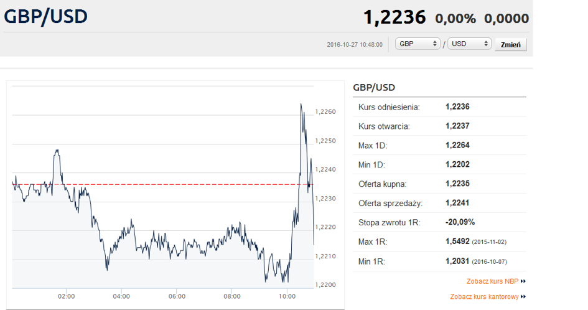The width and height of the screenshot is (588, 310).
Task: Select the Oferta sprzedaży value 1,2241
Action: tap(457, 203)
